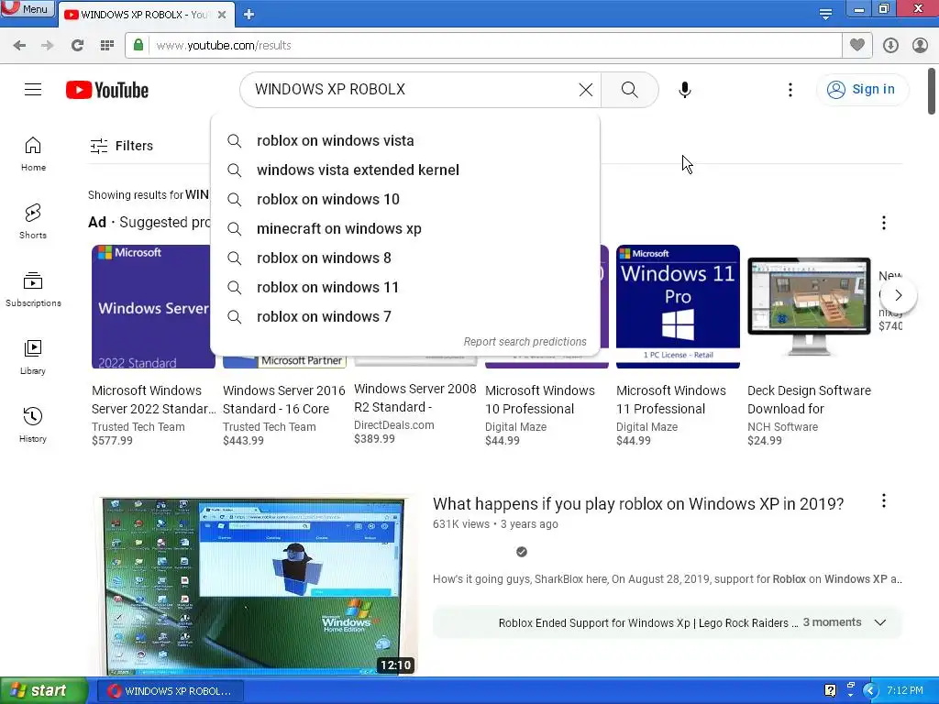Search with your voice microphone
This screenshot has width=939, height=704.
(x=685, y=90)
